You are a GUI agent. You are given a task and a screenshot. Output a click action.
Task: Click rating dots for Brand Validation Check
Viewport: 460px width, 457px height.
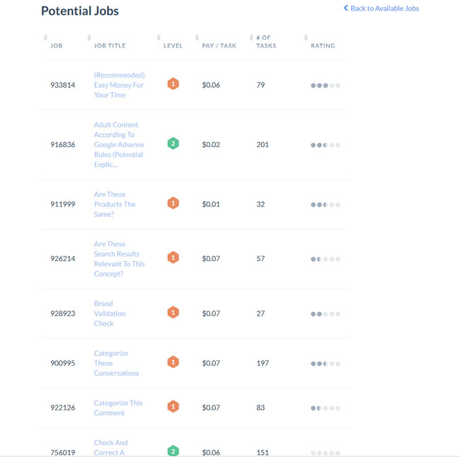(x=326, y=314)
